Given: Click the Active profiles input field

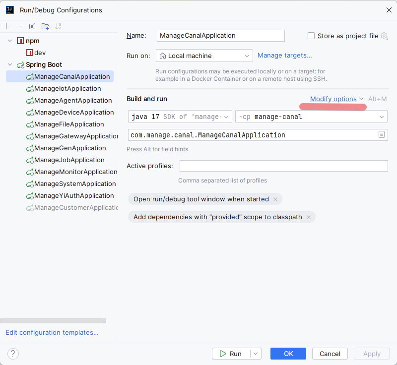Looking at the screenshot, I should pyautogui.click(x=283, y=166).
